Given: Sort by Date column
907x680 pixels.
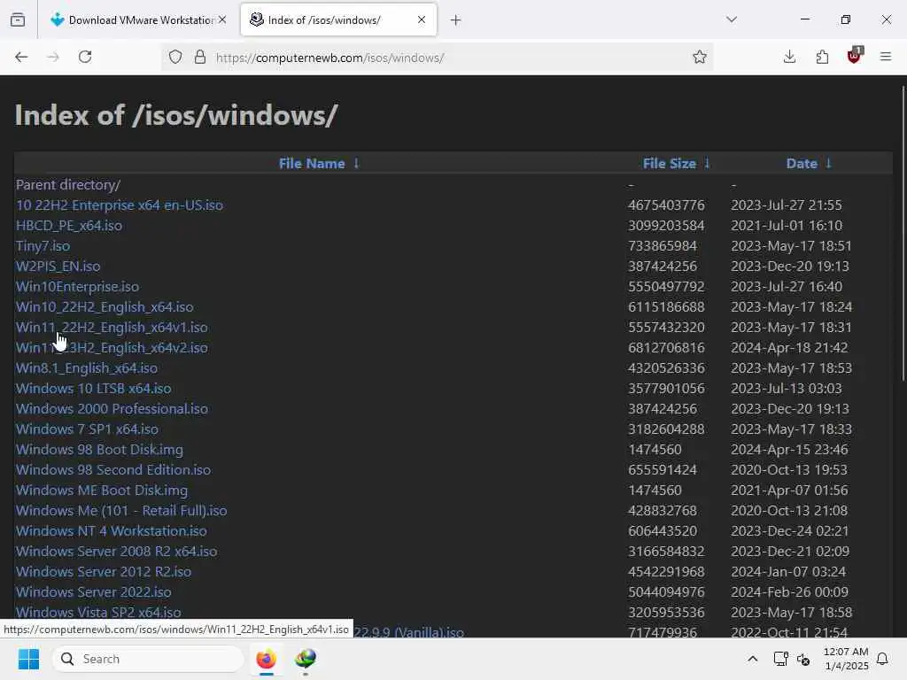Looking at the screenshot, I should [802, 164].
